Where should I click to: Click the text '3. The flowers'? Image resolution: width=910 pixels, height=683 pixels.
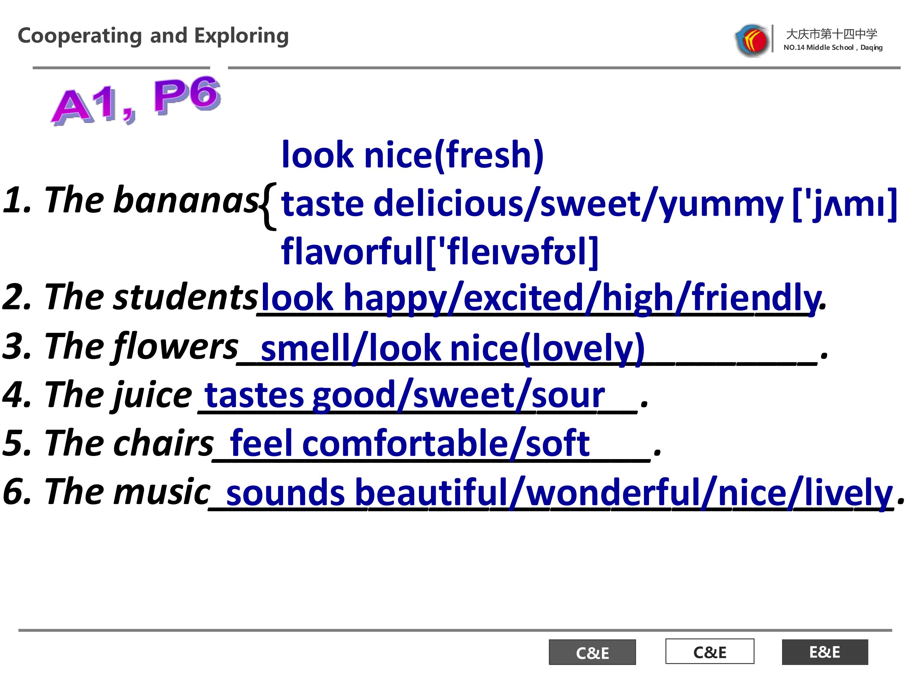click(x=120, y=346)
